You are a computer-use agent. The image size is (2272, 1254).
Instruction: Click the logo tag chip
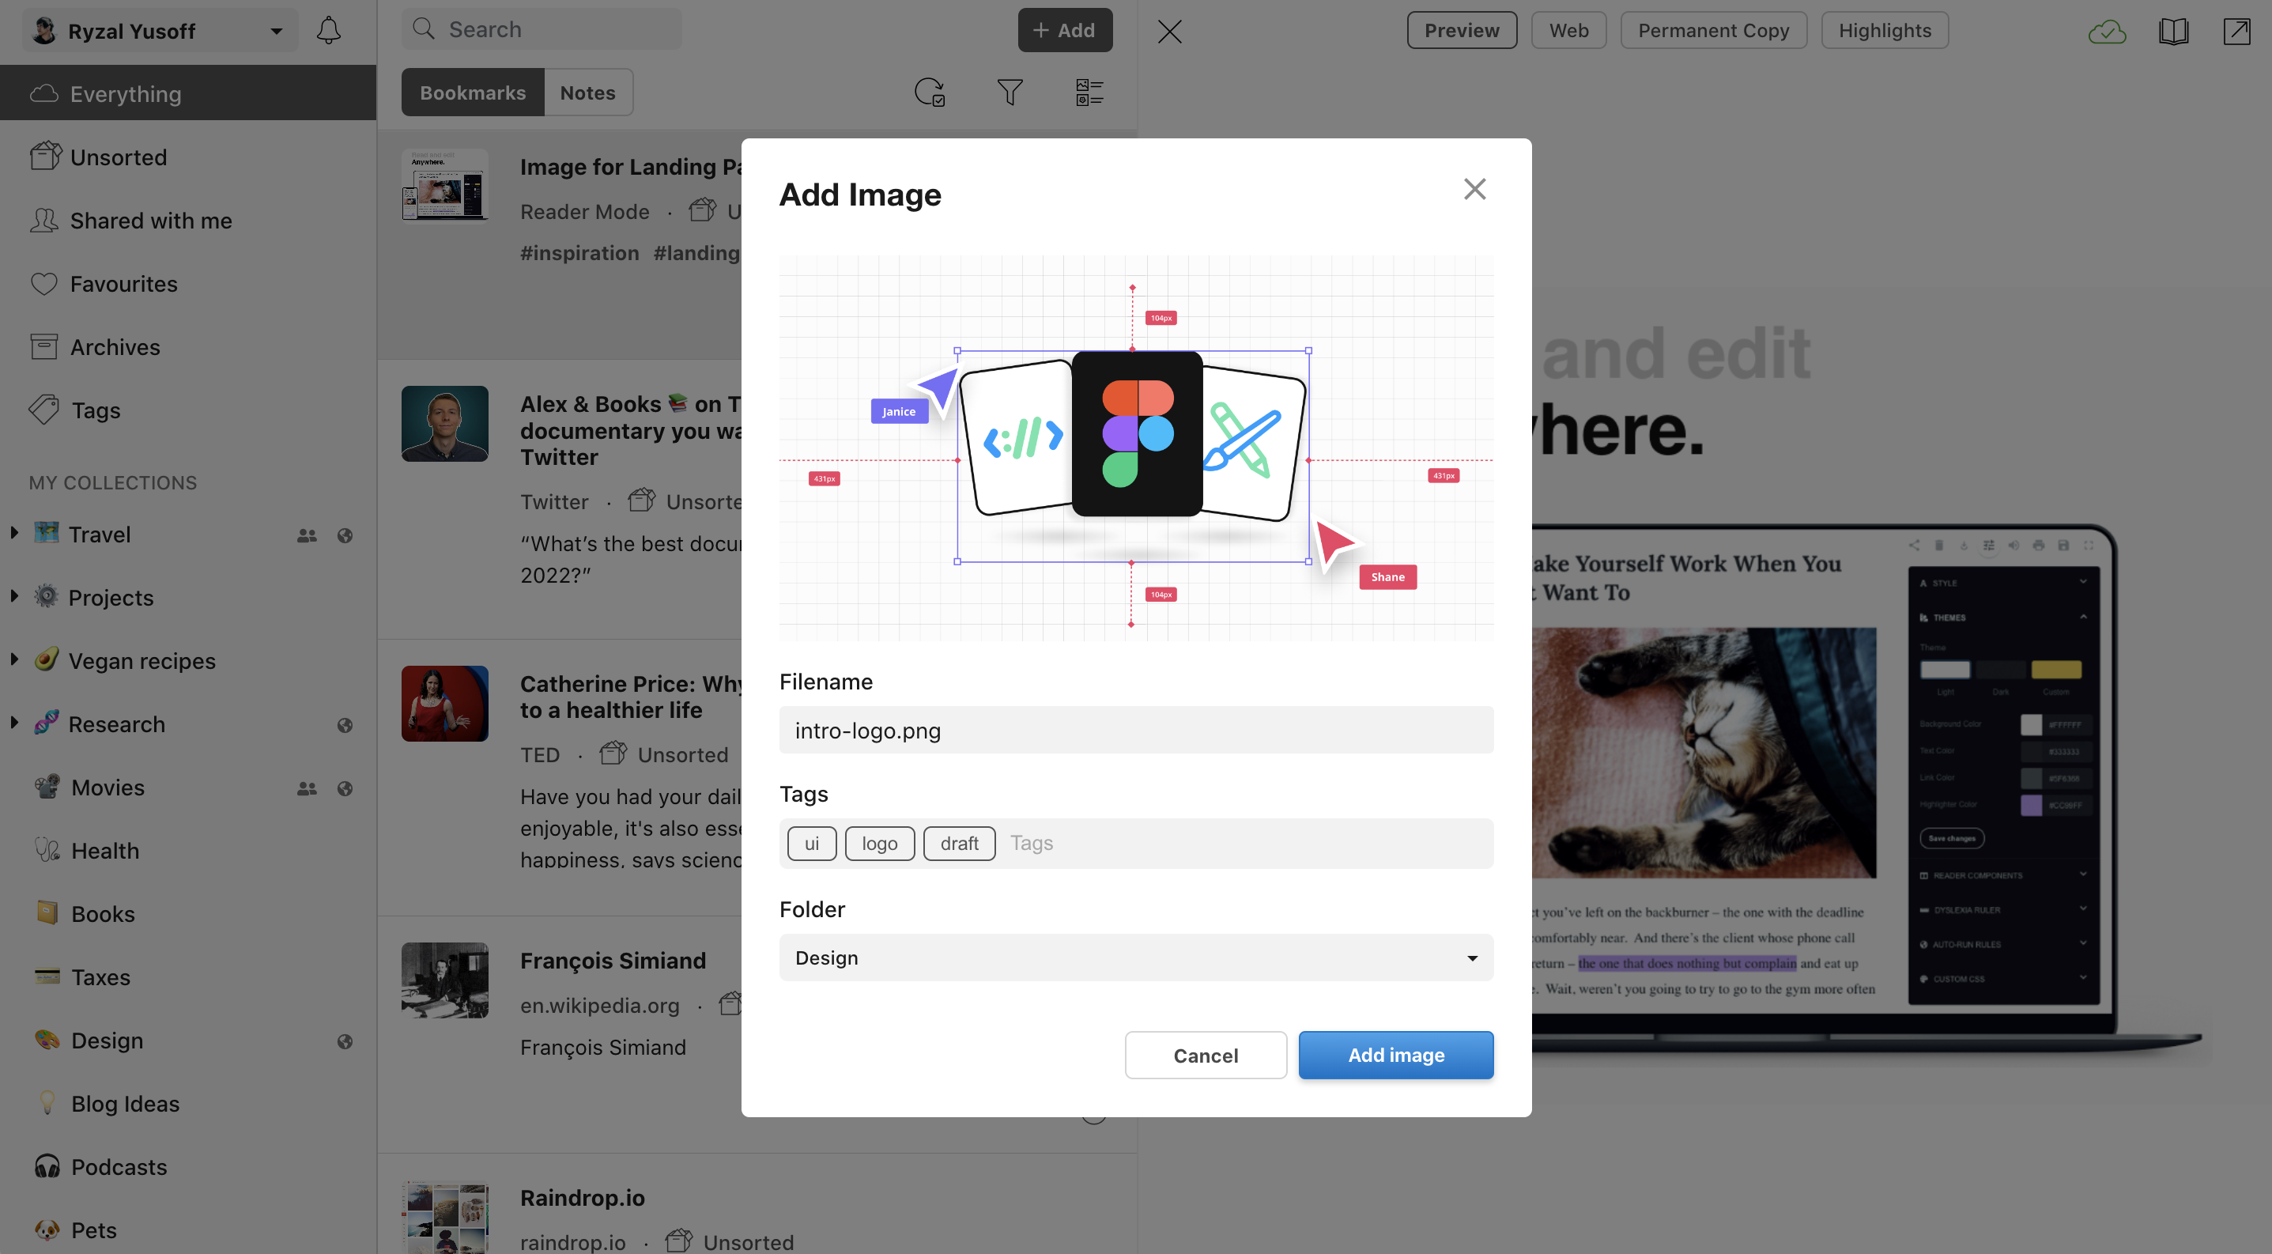879,843
